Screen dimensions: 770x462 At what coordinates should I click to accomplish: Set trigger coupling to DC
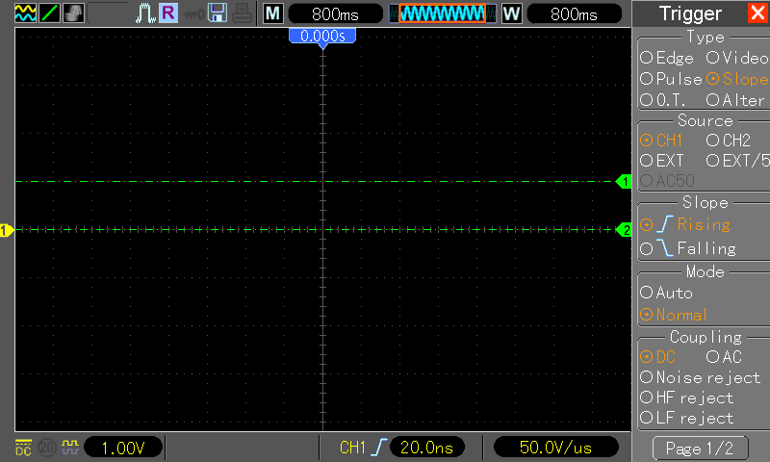pos(658,357)
